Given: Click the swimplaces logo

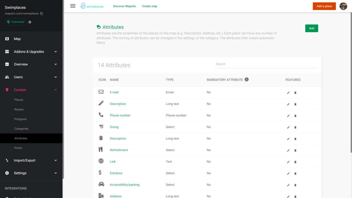Looking at the screenshot, I should (x=92, y=6).
